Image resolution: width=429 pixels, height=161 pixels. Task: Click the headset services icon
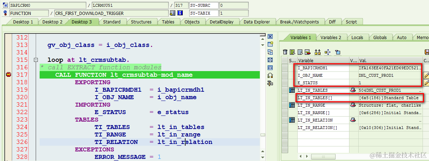tap(270, 75)
